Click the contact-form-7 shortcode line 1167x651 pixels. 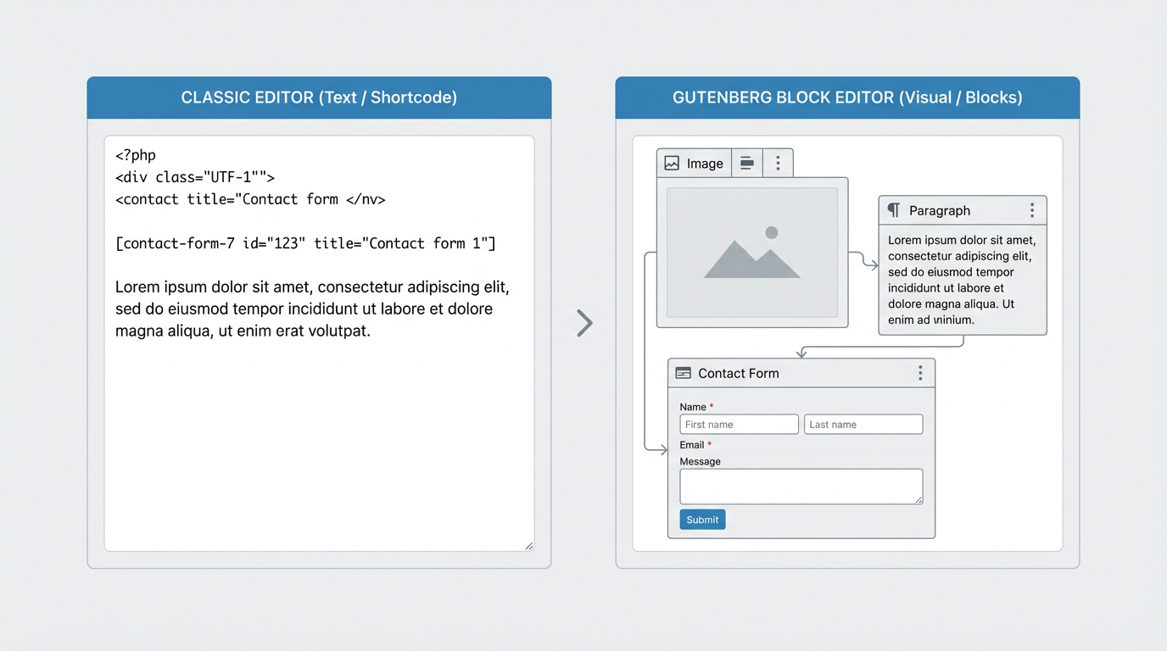305,243
